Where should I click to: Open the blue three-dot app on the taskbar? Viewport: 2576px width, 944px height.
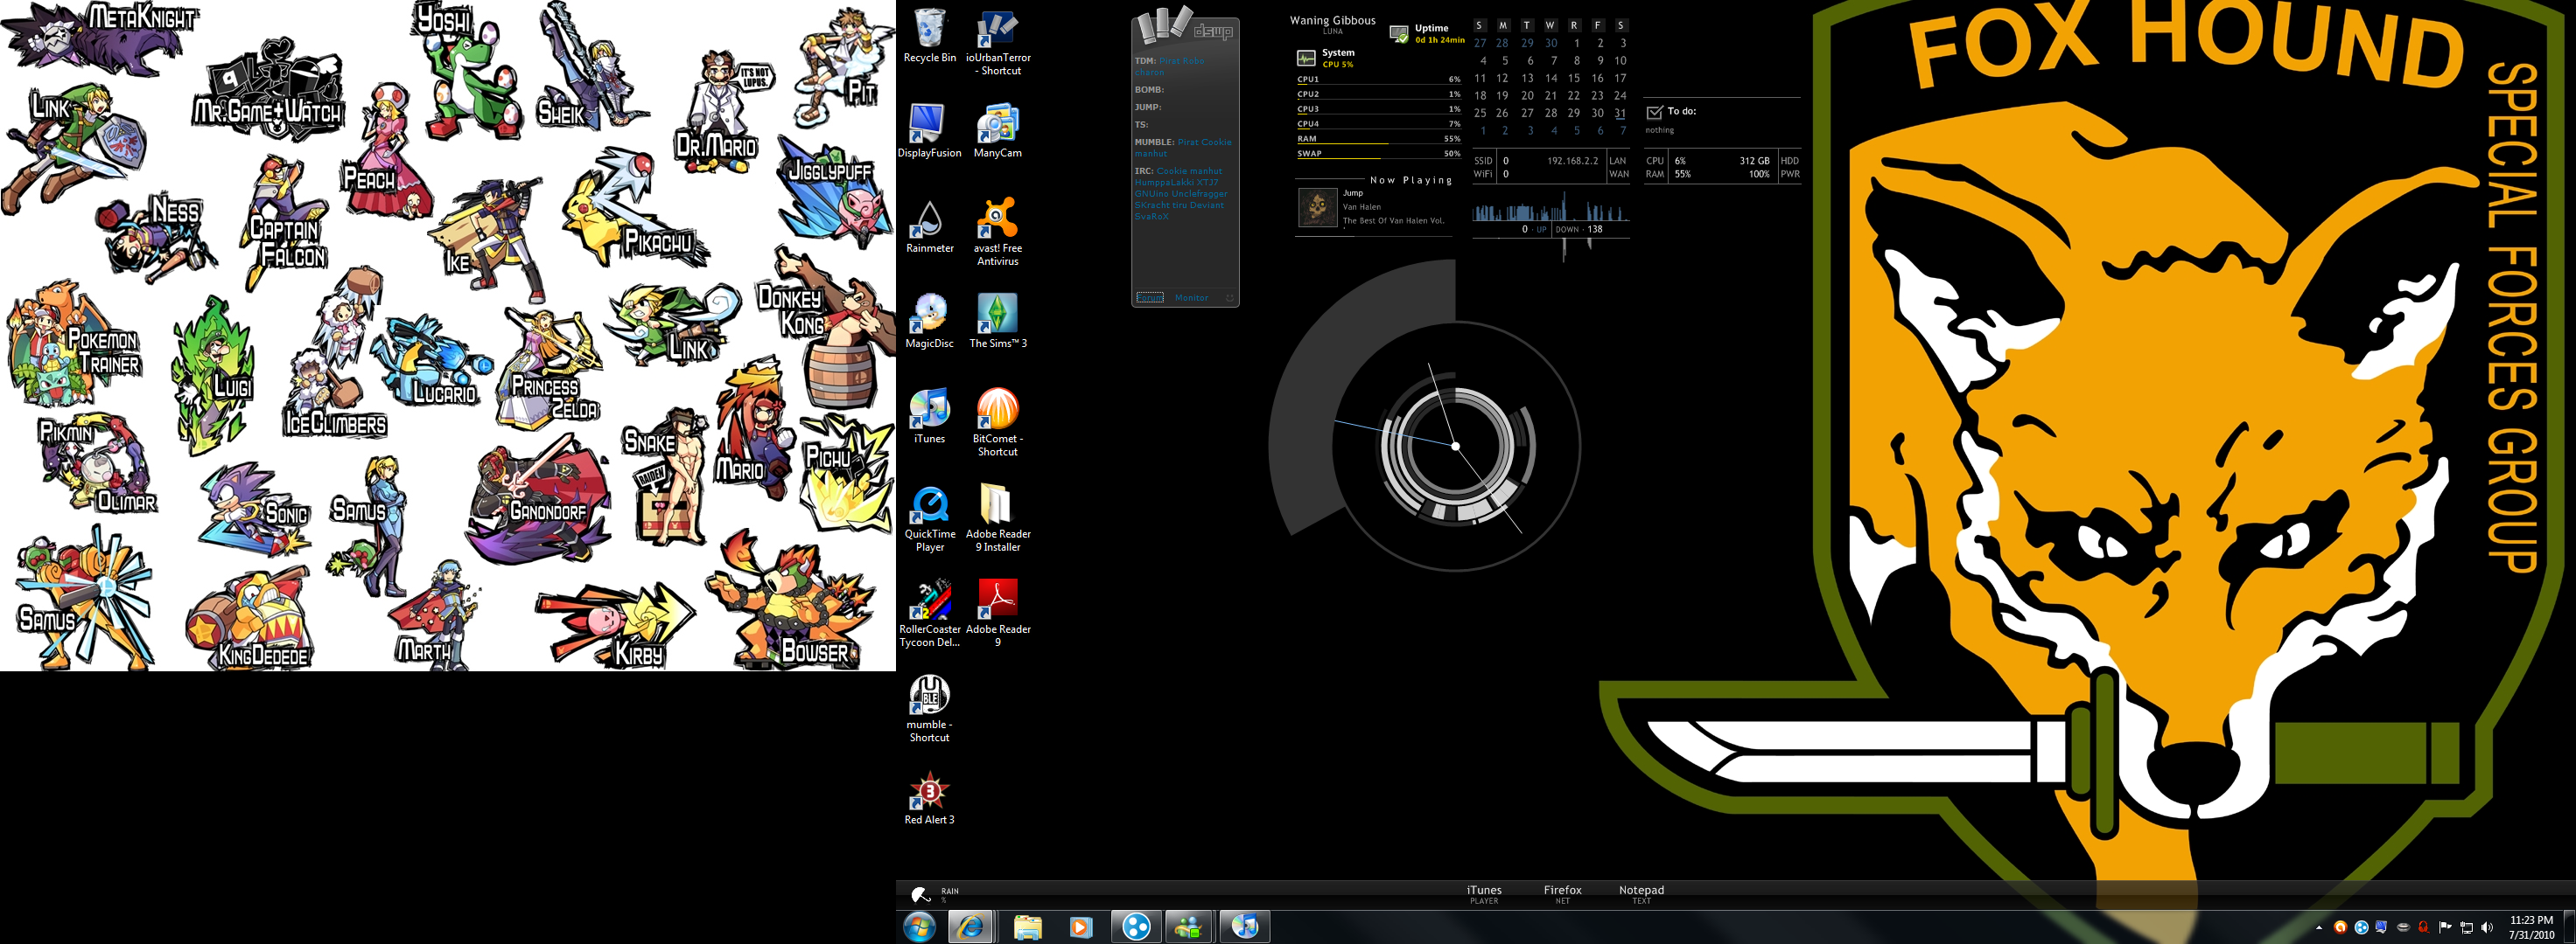(1136, 927)
